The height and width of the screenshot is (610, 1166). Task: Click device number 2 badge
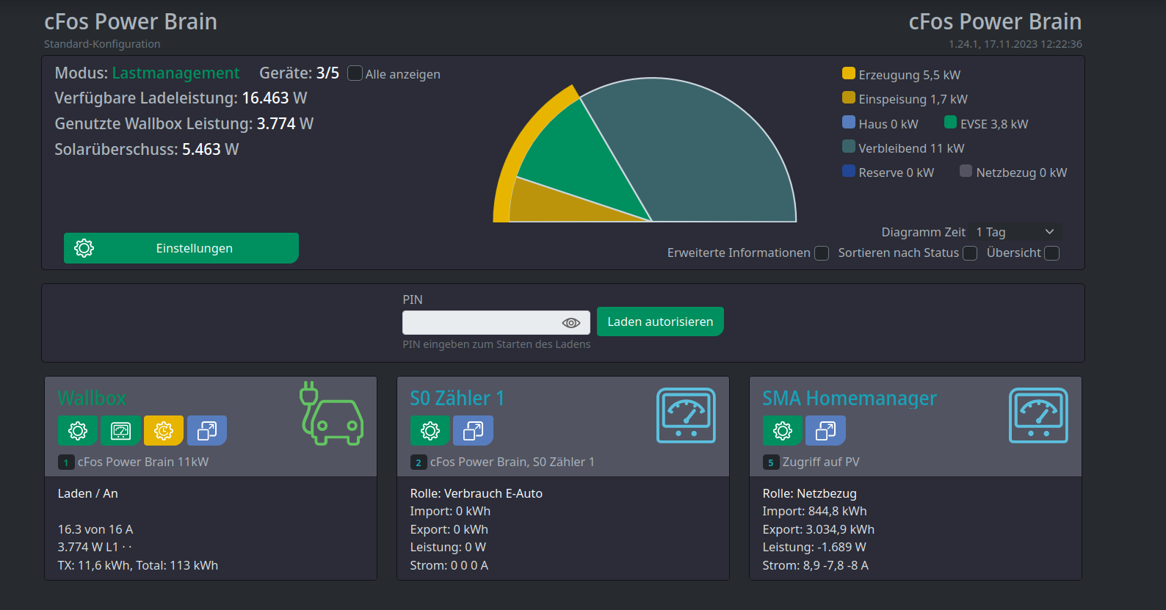pos(419,462)
